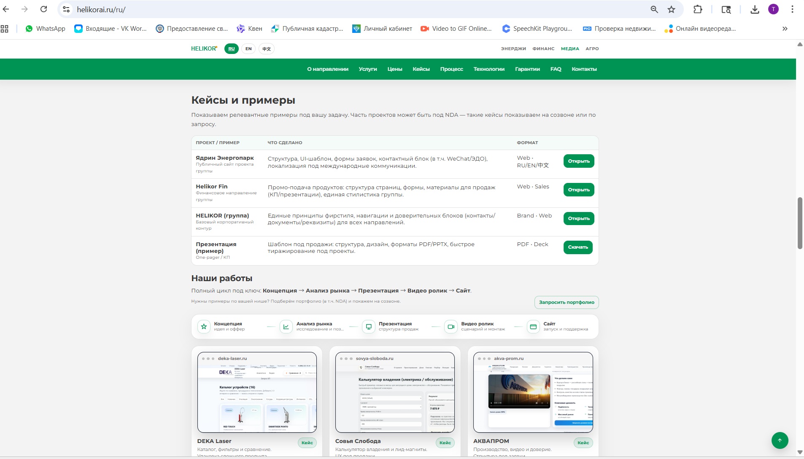
Task: Open the Цены nav item
Action: (x=395, y=69)
